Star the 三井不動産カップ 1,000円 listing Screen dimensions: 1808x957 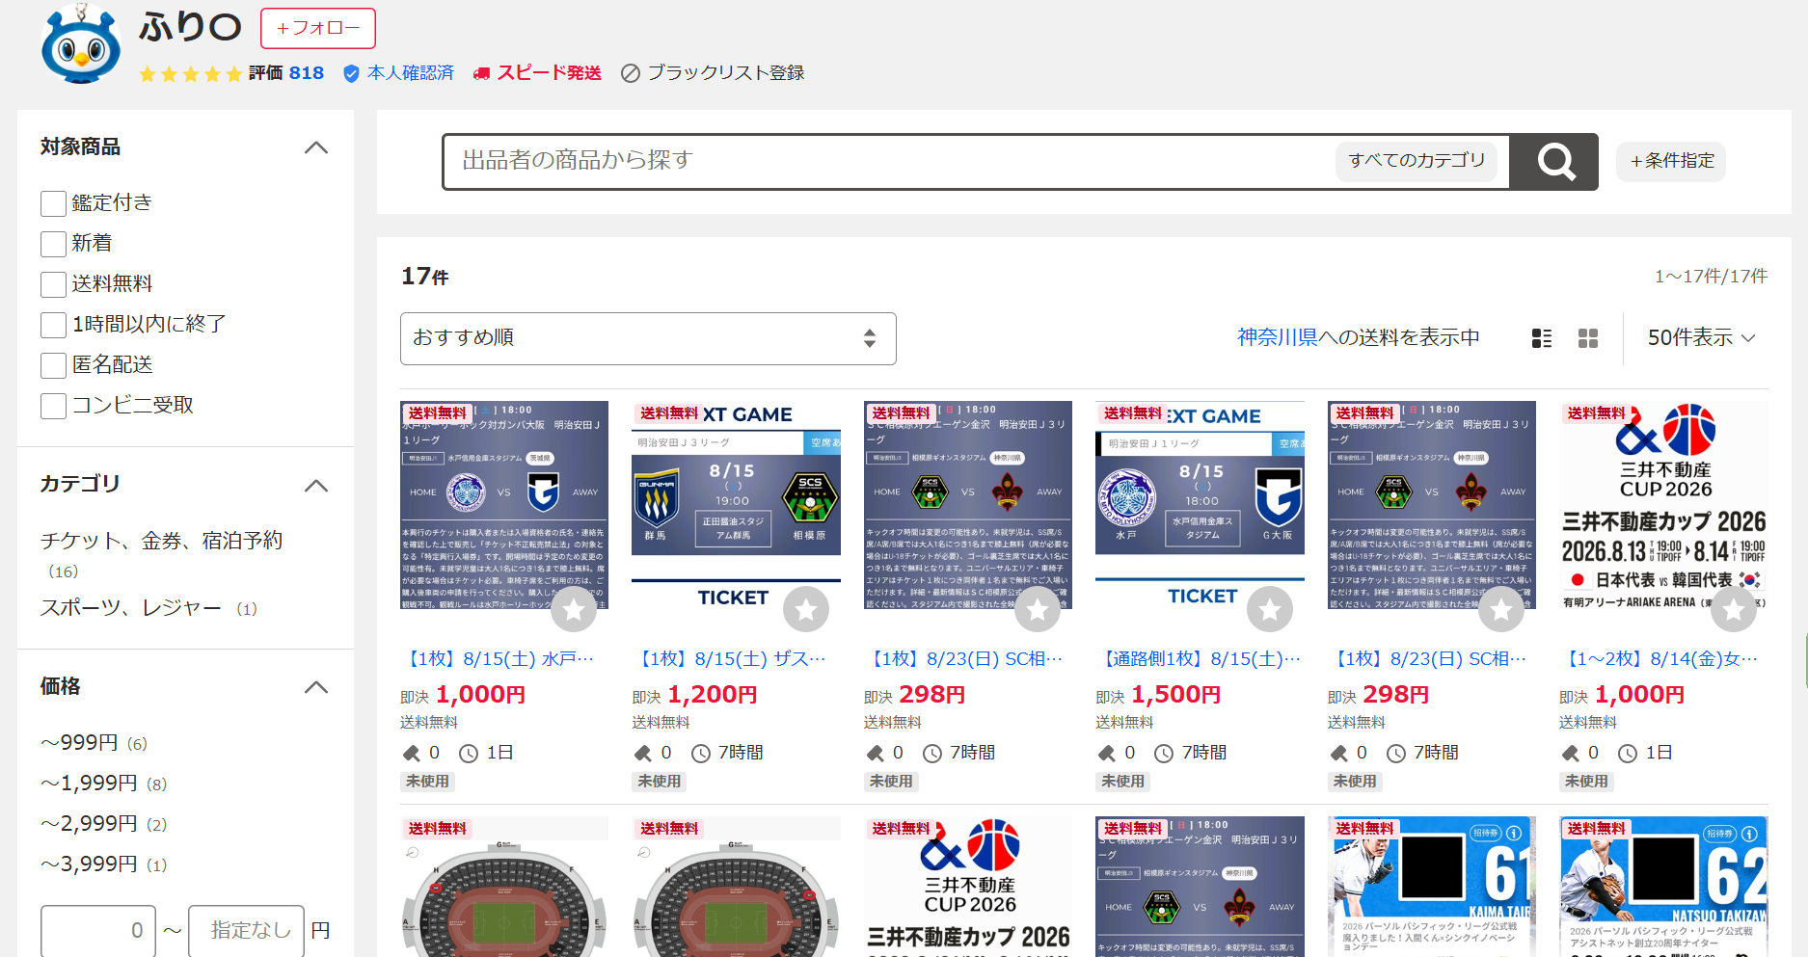(1734, 609)
